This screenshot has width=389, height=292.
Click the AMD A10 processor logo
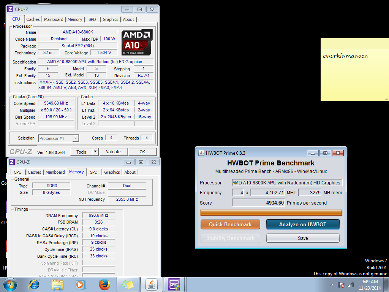point(137,42)
